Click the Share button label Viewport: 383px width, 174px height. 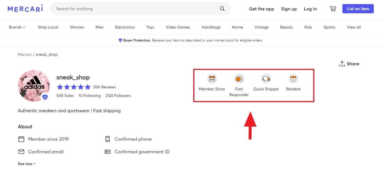point(353,64)
